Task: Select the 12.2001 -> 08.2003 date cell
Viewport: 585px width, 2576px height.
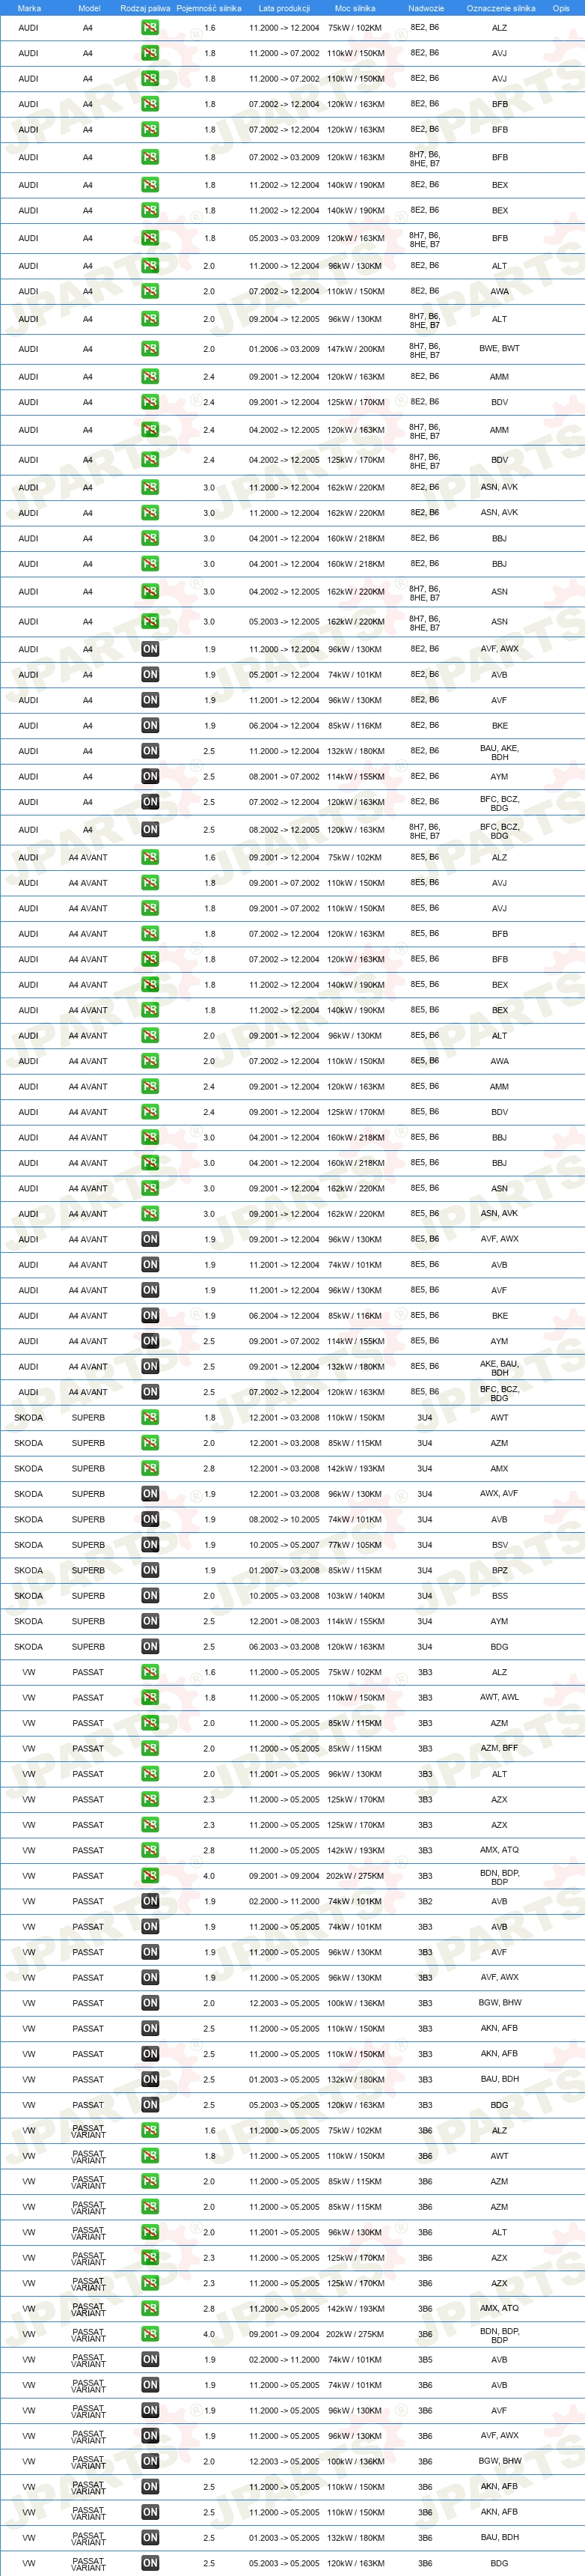Action: [284, 1621]
